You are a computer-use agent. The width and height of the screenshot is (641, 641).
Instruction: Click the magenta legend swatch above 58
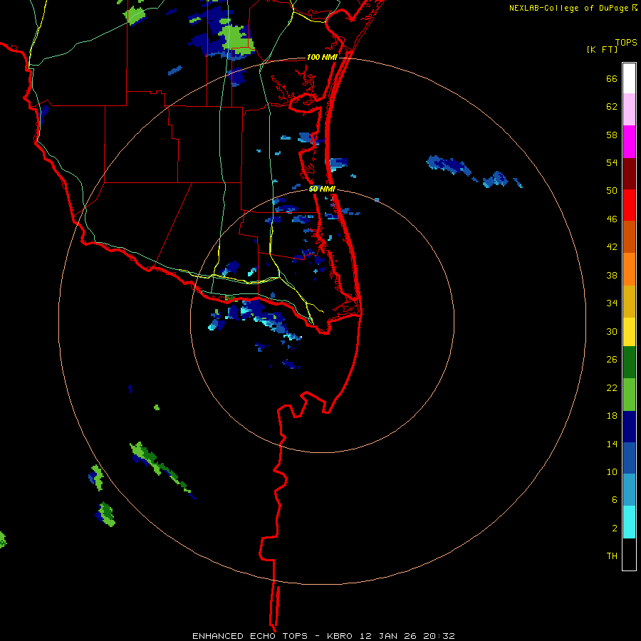click(629, 142)
